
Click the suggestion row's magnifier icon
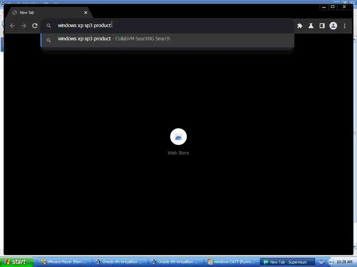pyautogui.click(x=49, y=40)
